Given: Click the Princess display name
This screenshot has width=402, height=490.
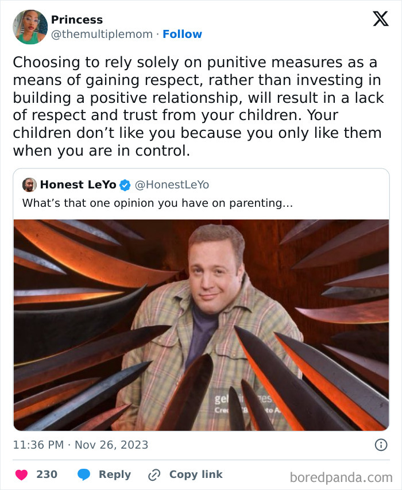Looking at the screenshot, I should point(78,19).
